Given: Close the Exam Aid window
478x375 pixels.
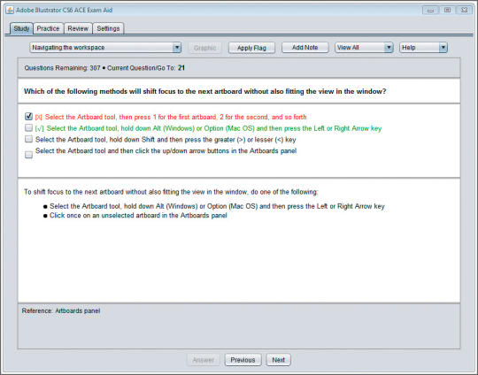Looking at the screenshot, I should 464,10.
